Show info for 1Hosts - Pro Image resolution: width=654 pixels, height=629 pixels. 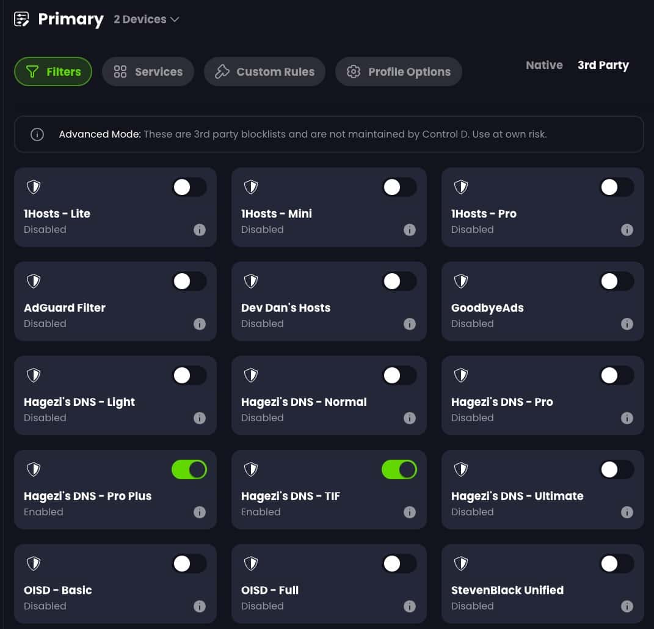(x=627, y=230)
